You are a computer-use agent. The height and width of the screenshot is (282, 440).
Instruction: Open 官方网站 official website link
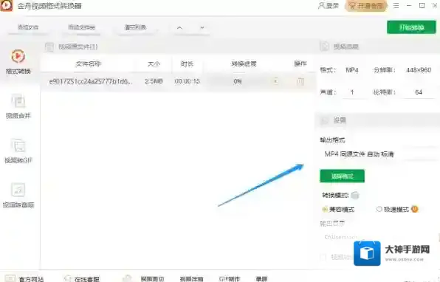[x=31, y=279]
